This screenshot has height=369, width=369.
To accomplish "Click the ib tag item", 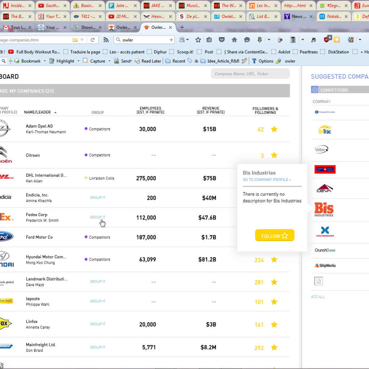I will (x=193, y=61).
